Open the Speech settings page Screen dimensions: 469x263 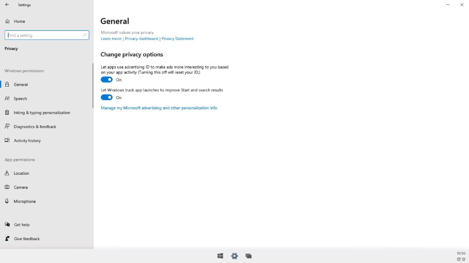pos(47,98)
